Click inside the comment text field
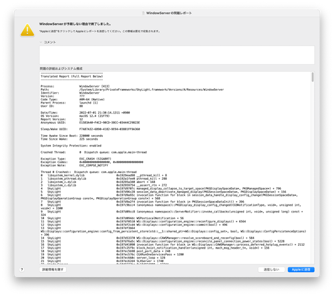 tap(177, 55)
